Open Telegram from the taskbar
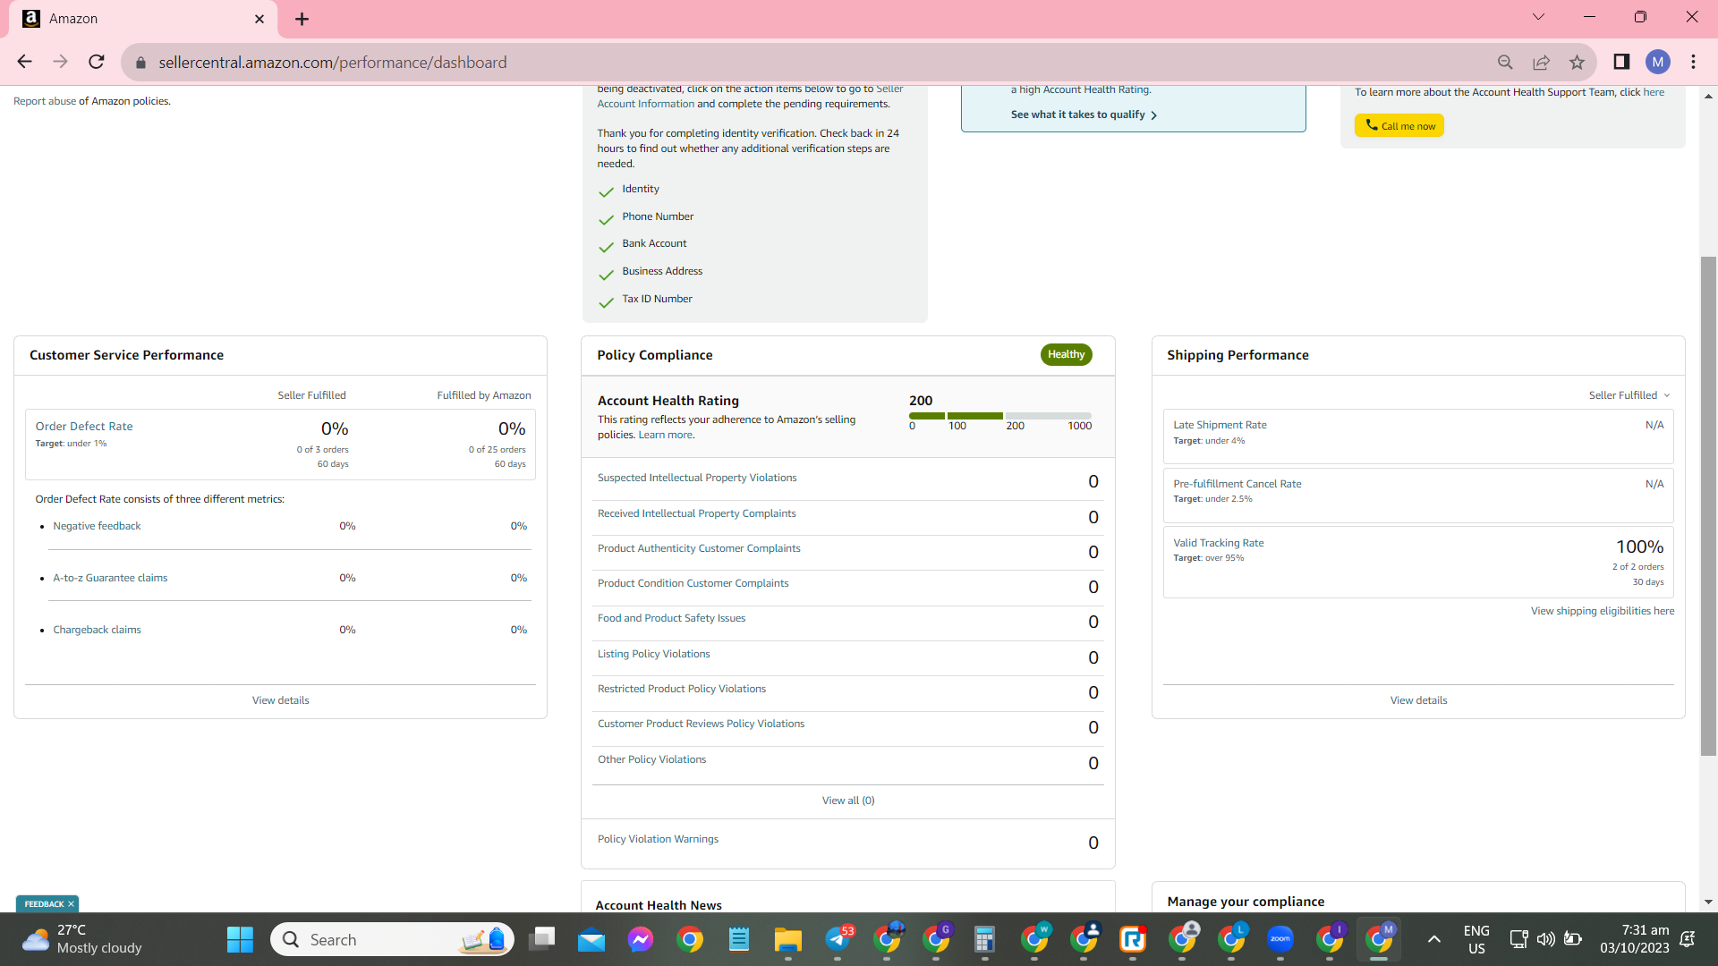This screenshot has height=966, width=1718. [x=838, y=939]
